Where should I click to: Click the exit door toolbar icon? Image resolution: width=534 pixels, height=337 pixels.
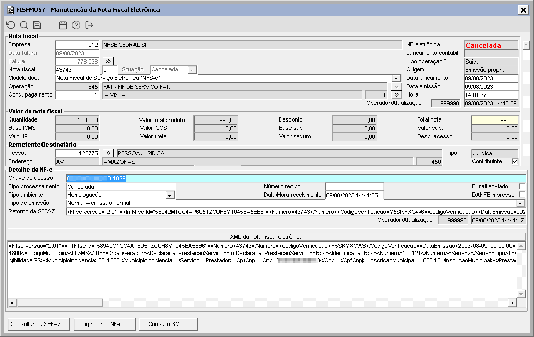point(89,25)
